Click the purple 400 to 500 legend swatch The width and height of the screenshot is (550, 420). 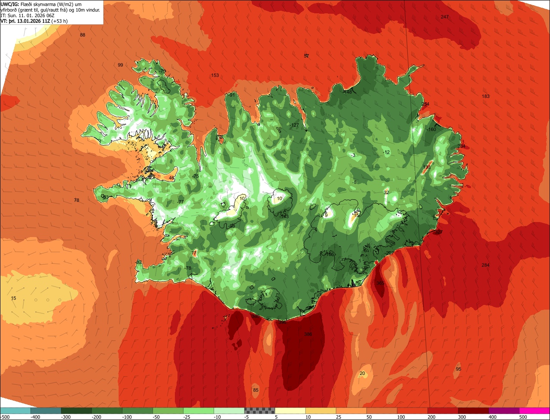point(503,411)
